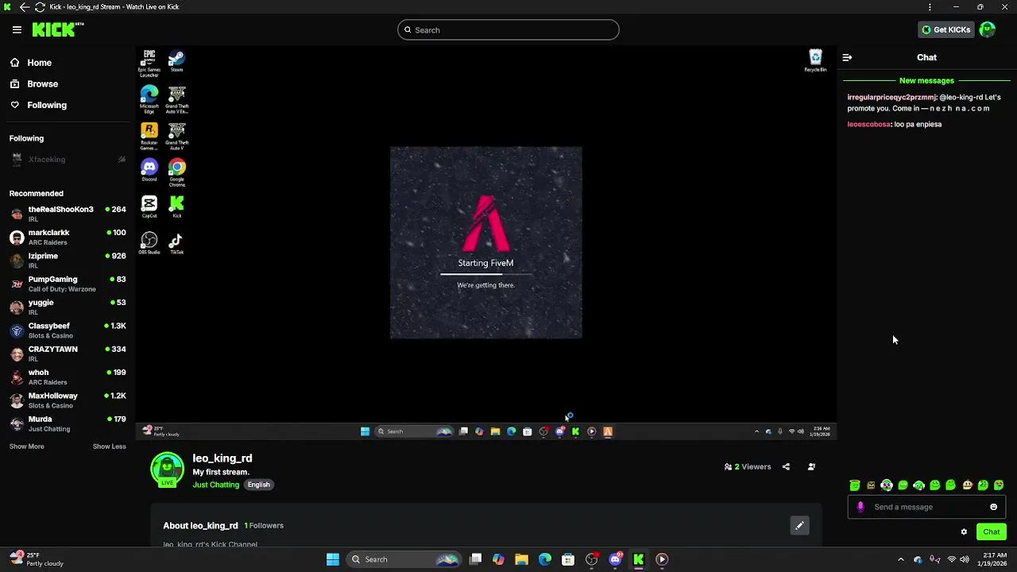The height and width of the screenshot is (572, 1017).
Task: Open chat settings gear
Action: (x=964, y=532)
